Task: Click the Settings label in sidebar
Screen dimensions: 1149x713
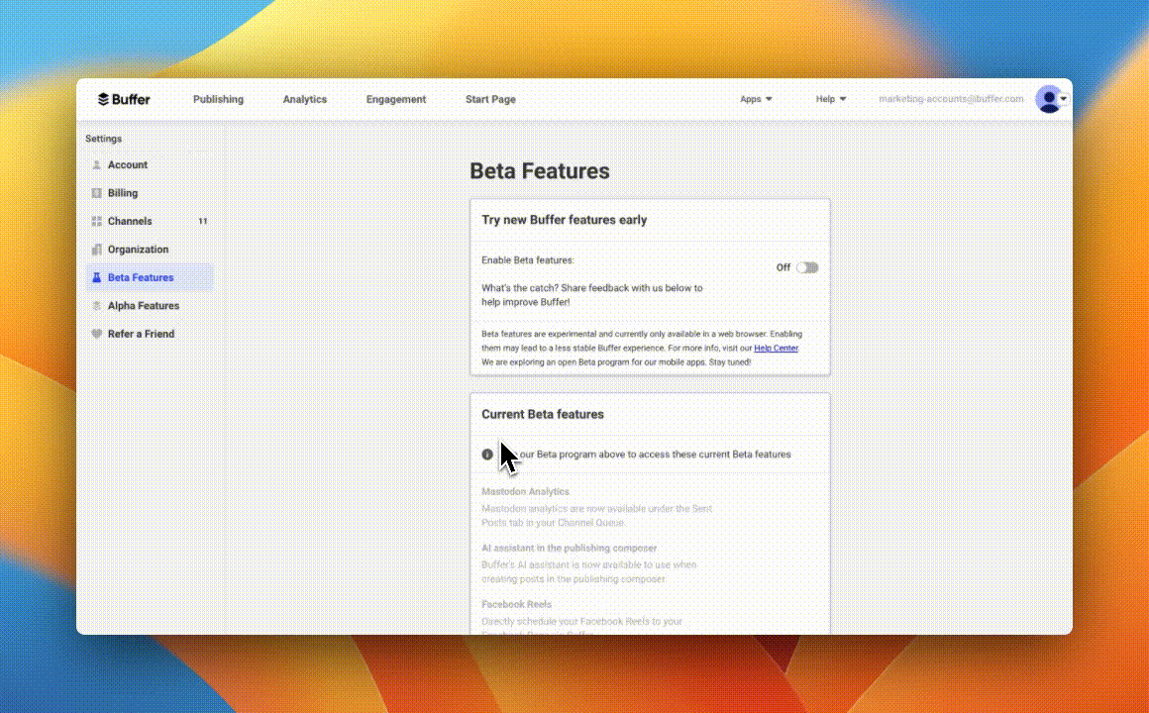Action: 103,139
